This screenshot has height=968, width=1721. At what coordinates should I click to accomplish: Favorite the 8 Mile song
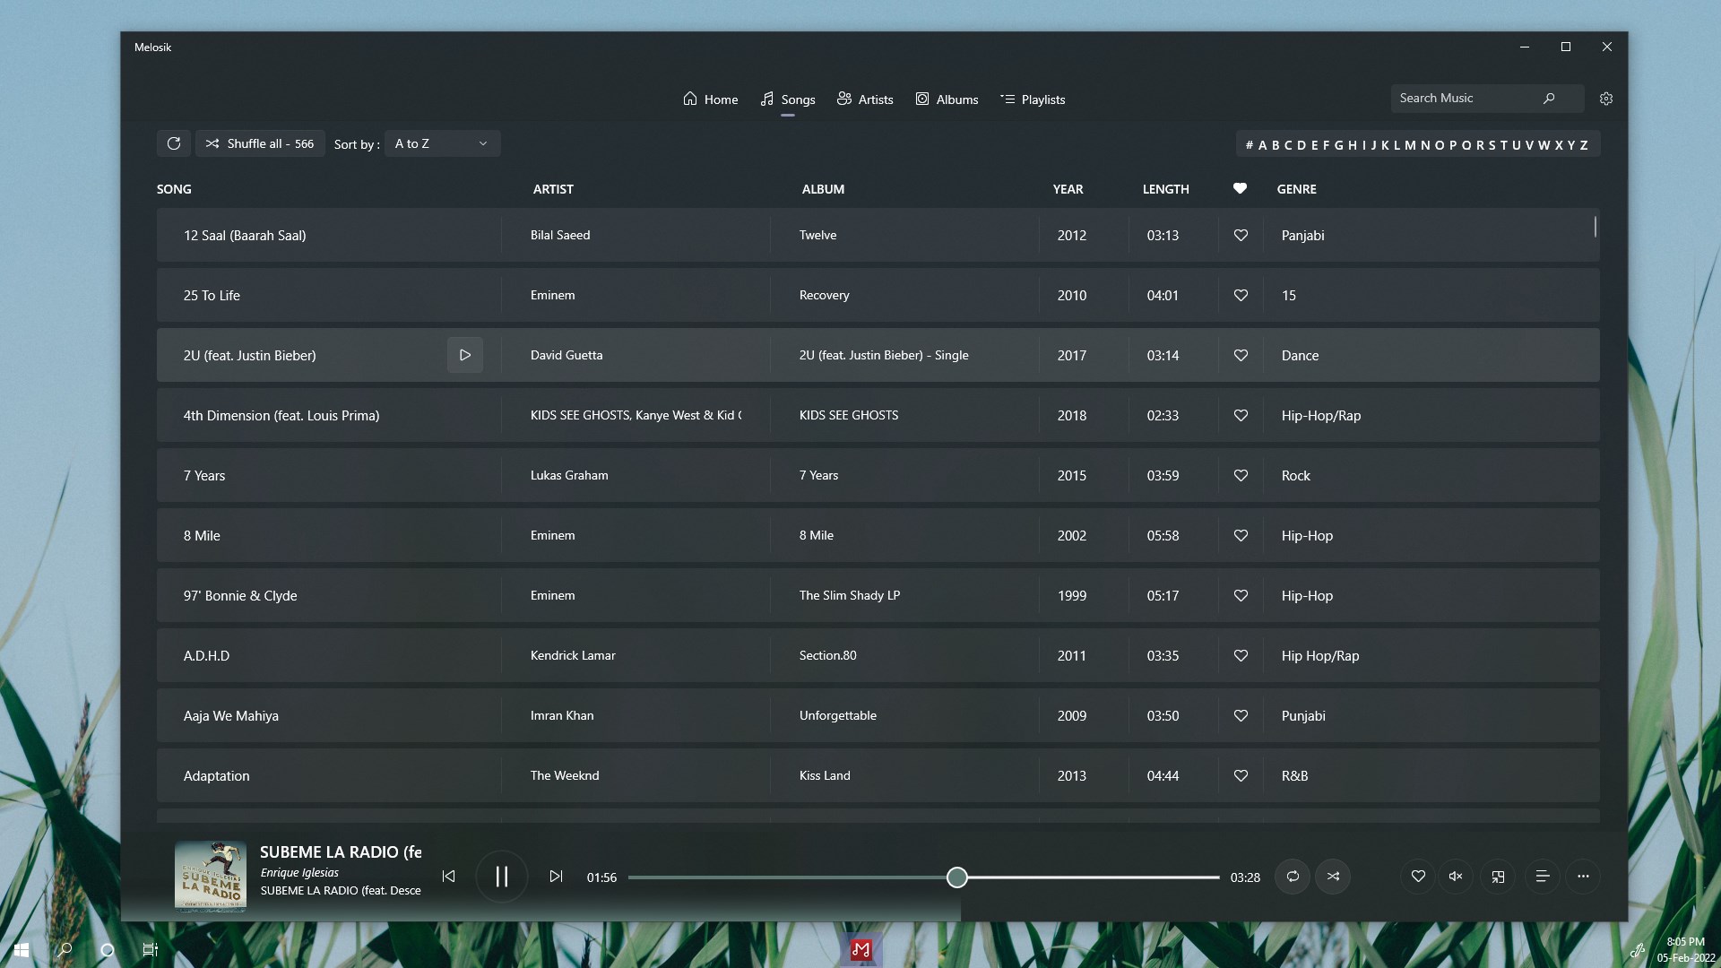point(1241,535)
